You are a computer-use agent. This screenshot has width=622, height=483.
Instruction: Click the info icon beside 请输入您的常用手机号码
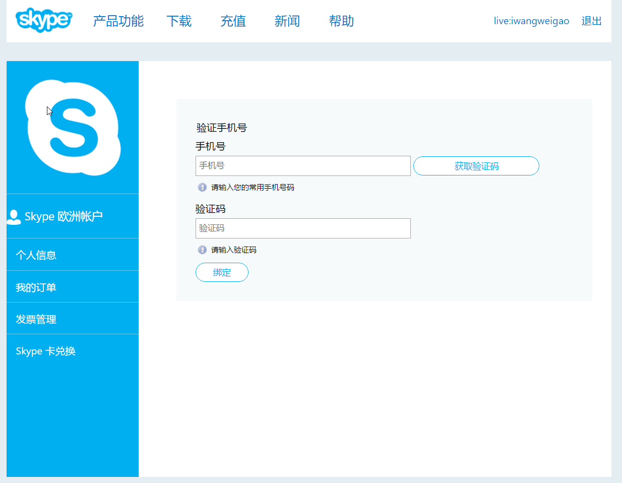tap(202, 188)
